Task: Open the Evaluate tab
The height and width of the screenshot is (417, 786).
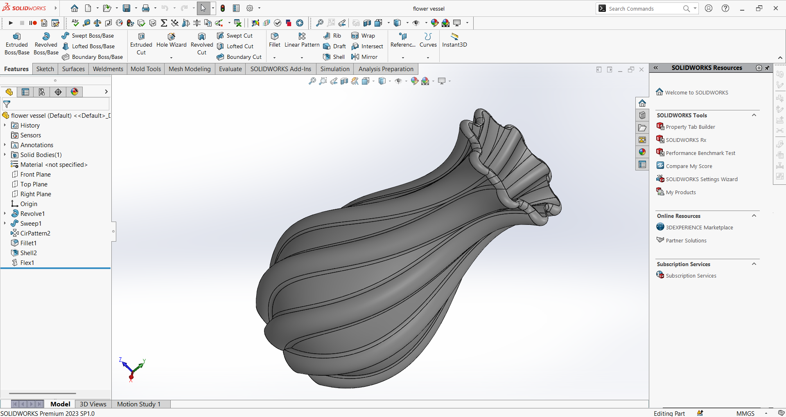Action: pos(230,69)
